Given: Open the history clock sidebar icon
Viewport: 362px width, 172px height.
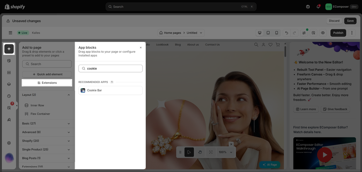Looking at the screenshot, I should (9, 96).
